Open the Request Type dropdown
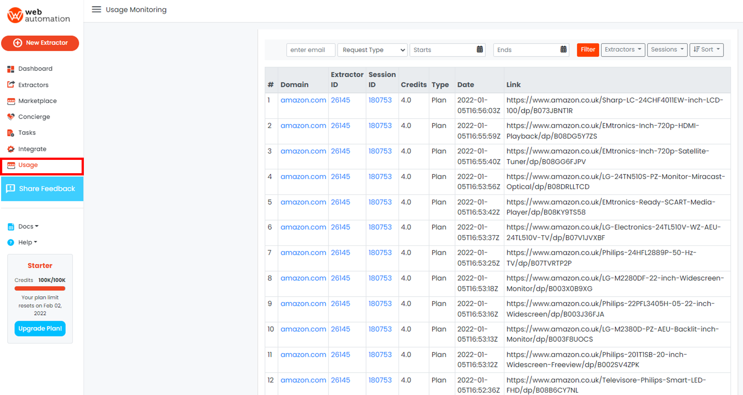Image resolution: width=743 pixels, height=395 pixels. [x=372, y=50]
